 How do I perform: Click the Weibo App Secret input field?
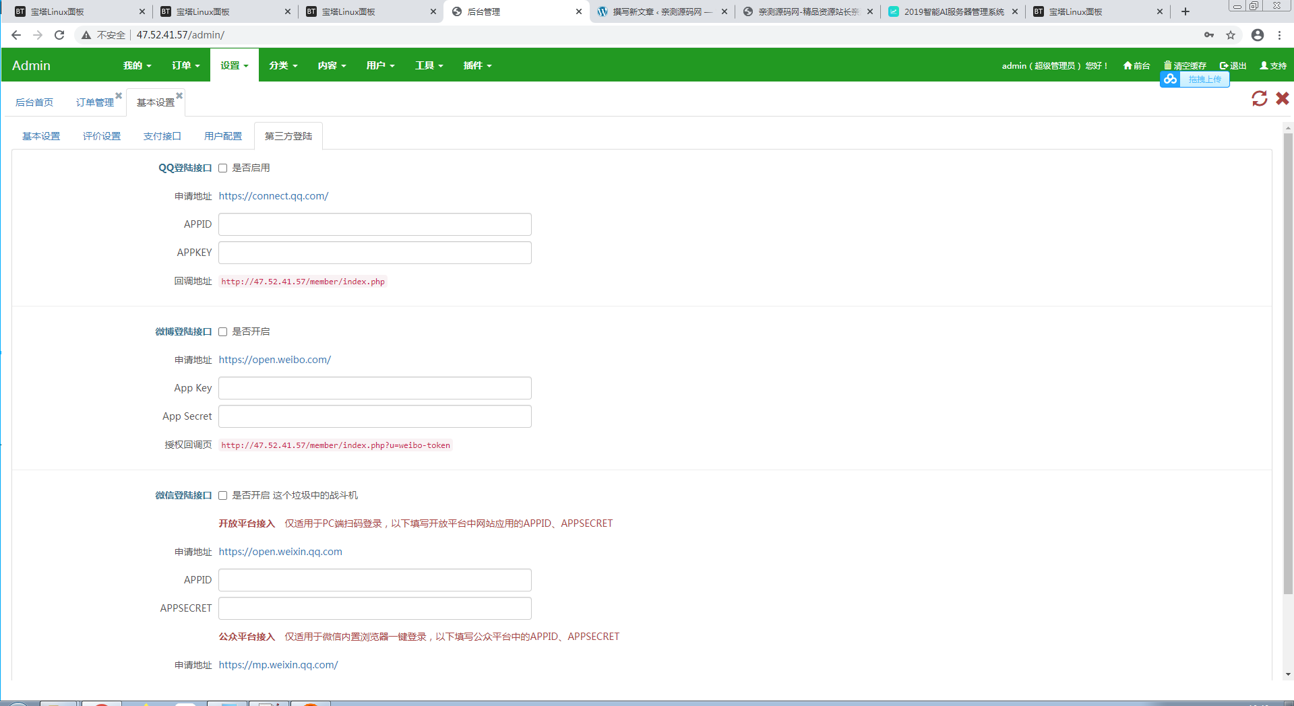375,416
